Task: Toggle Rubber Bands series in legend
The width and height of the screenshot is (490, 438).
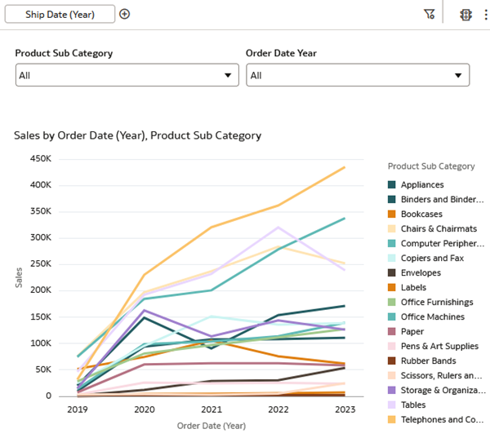Action: (x=428, y=361)
